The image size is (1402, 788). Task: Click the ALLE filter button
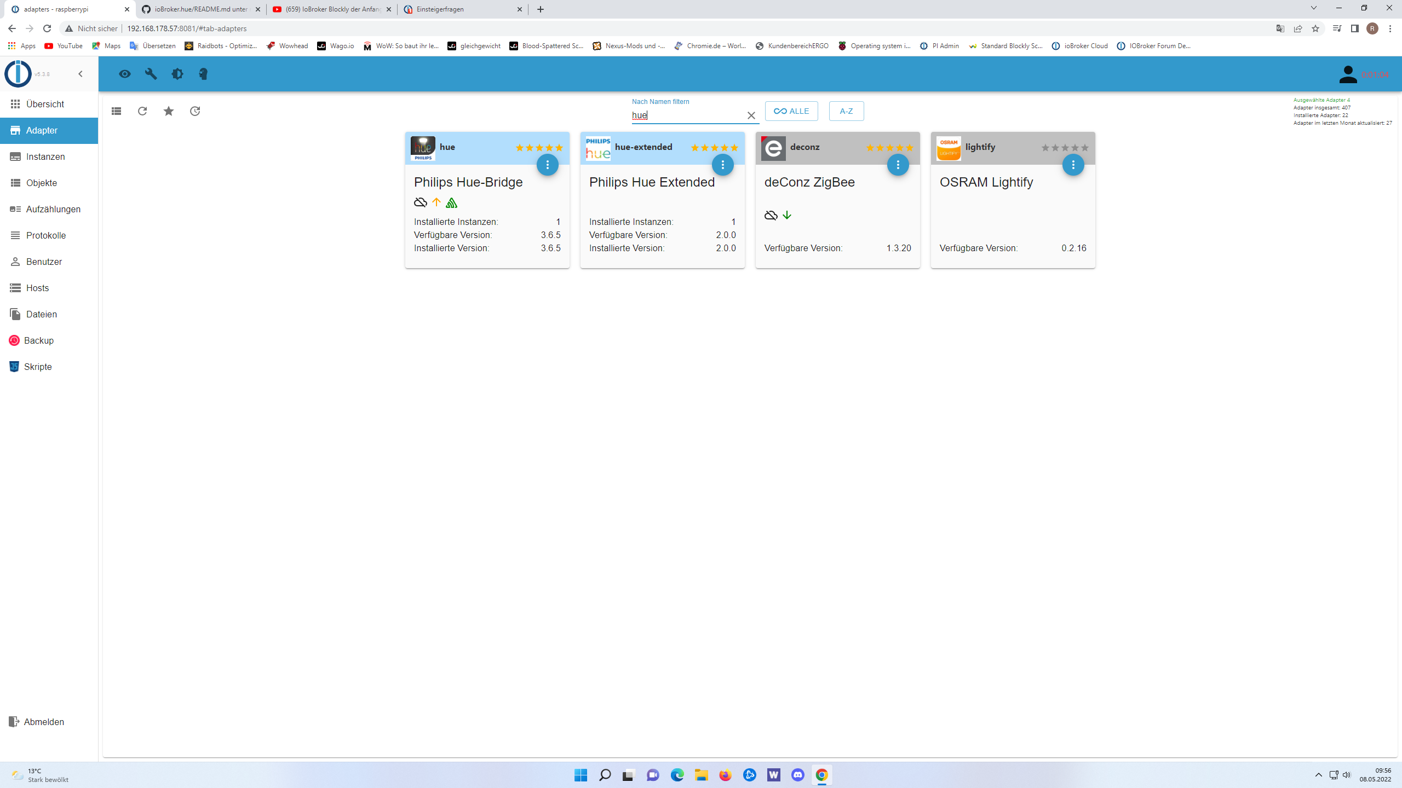[791, 111]
